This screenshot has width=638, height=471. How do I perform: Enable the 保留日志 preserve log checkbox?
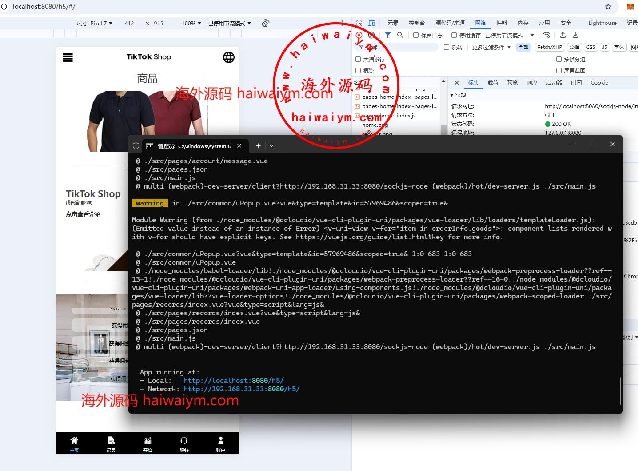(416, 35)
